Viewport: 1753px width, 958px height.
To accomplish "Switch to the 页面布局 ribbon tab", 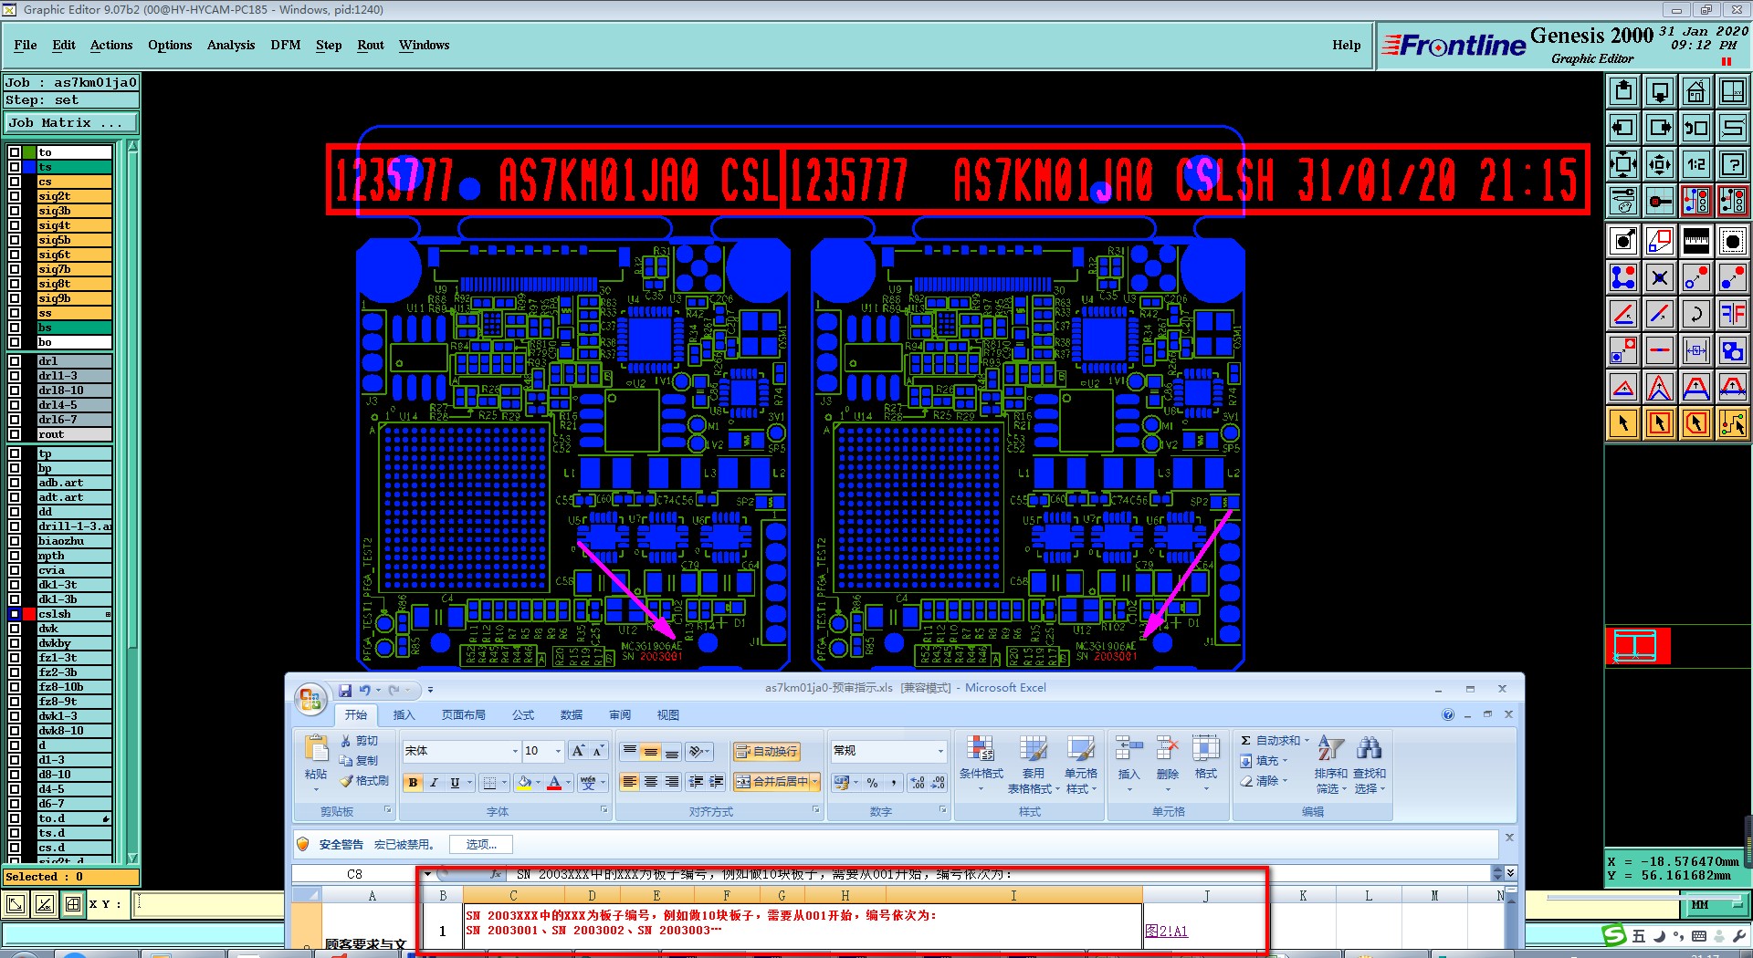I will coord(464,714).
